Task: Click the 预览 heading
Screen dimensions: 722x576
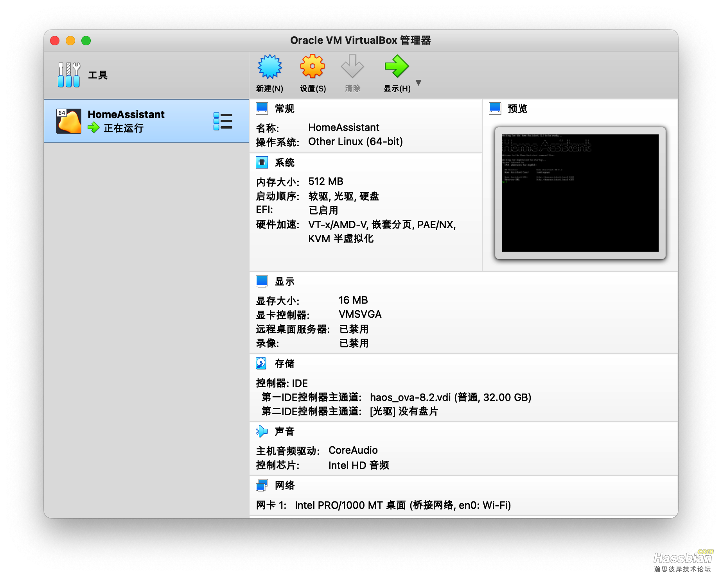Action: click(x=517, y=109)
